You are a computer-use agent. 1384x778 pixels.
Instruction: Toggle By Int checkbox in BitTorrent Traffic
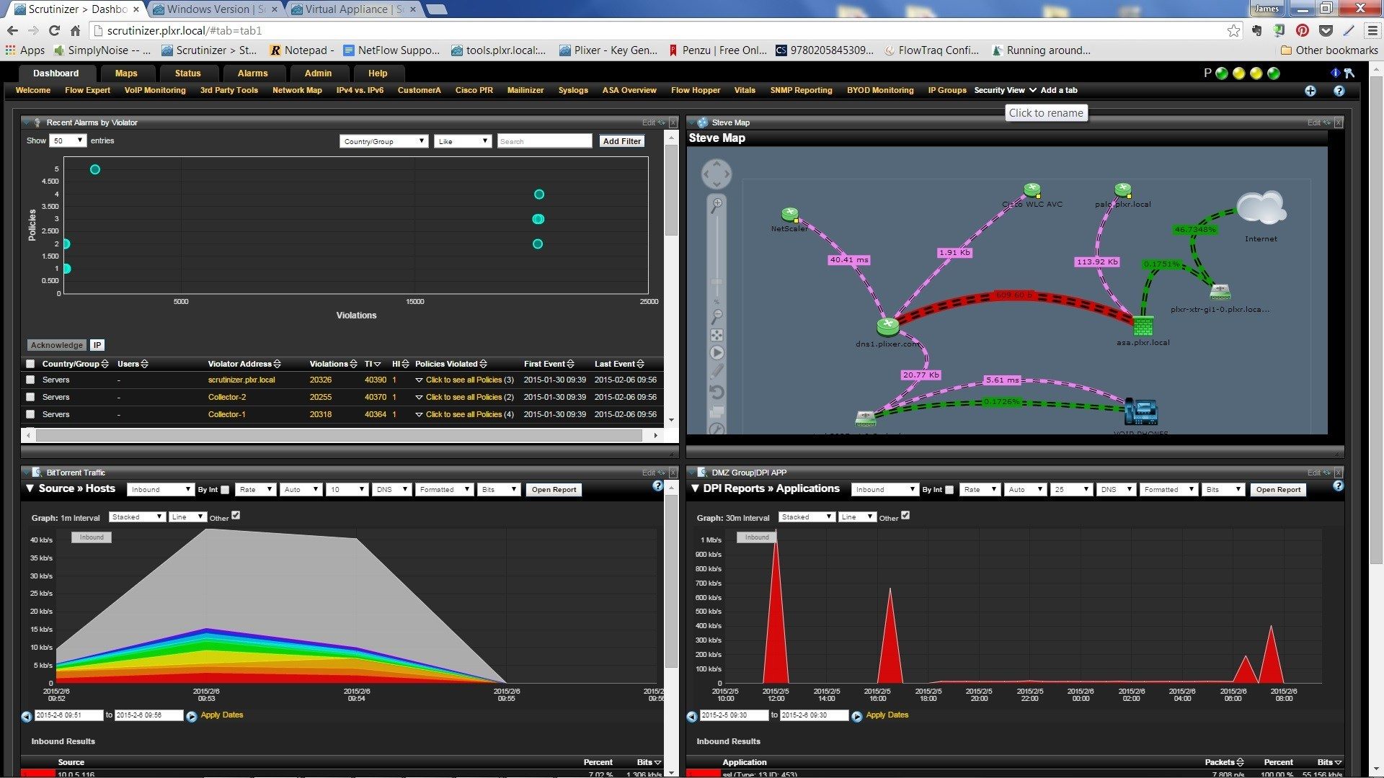225,490
